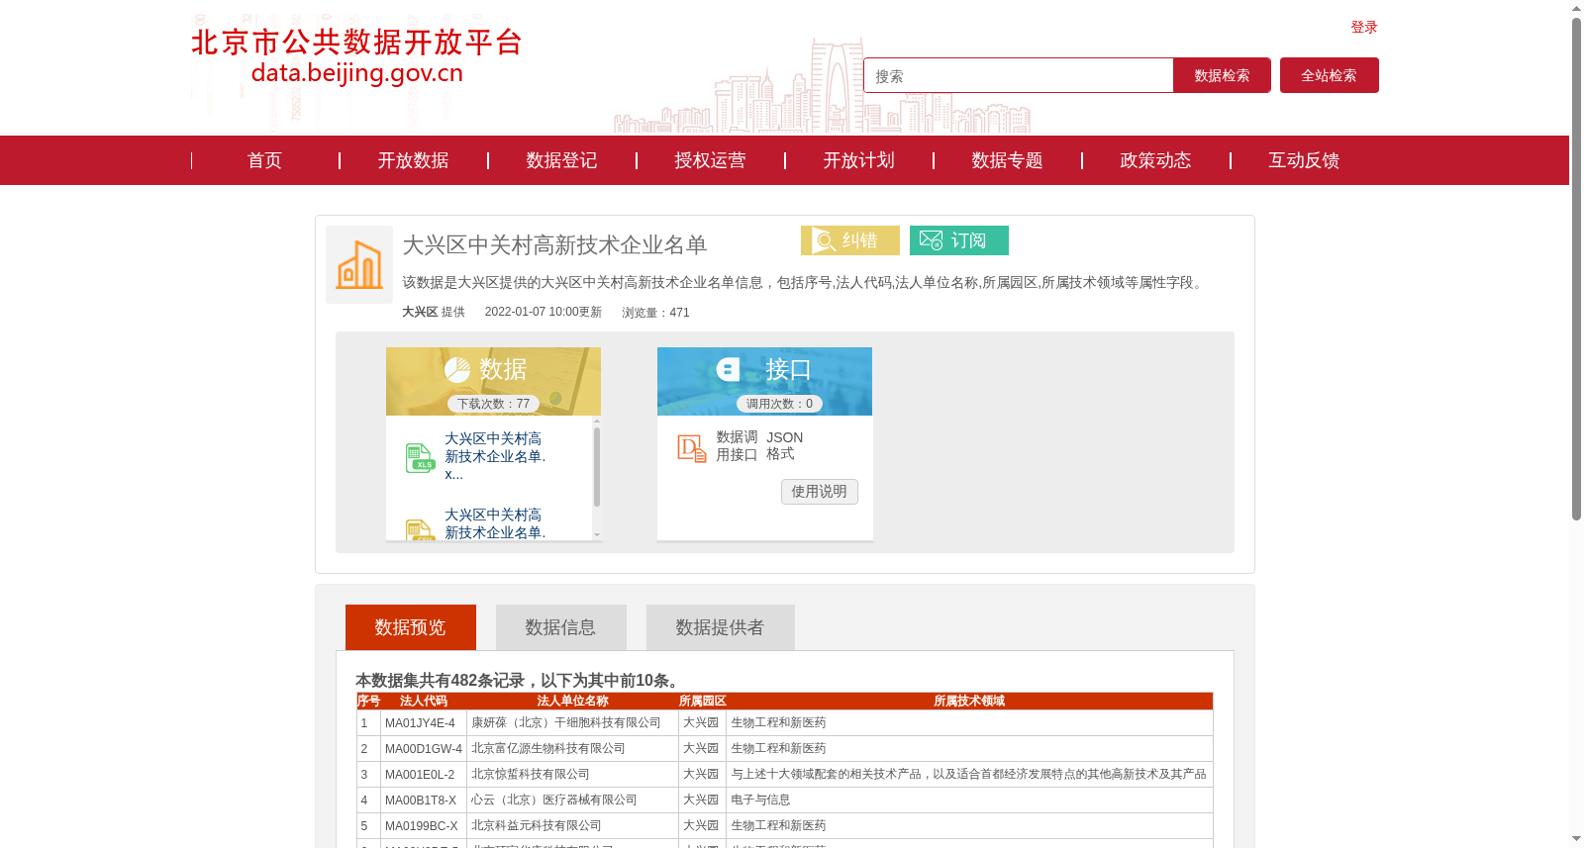Viewport: 1584px width, 848px height.
Task: Focus the 搜索 search input field
Action: (x=1019, y=75)
